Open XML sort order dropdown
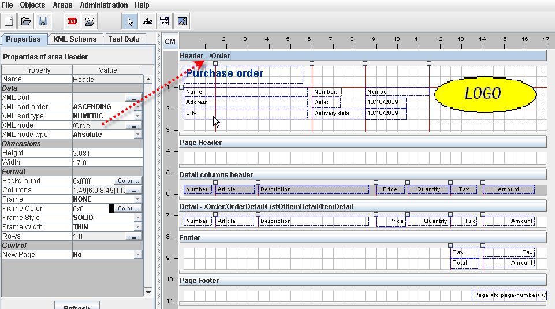The width and height of the screenshot is (555, 309). (x=138, y=106)
